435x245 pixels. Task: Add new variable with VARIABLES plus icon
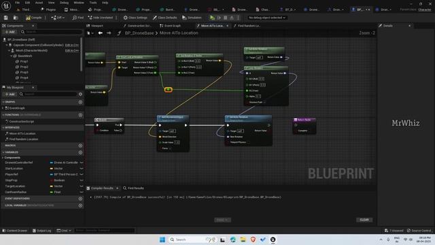pyautogui.click(x=80, y=152)
